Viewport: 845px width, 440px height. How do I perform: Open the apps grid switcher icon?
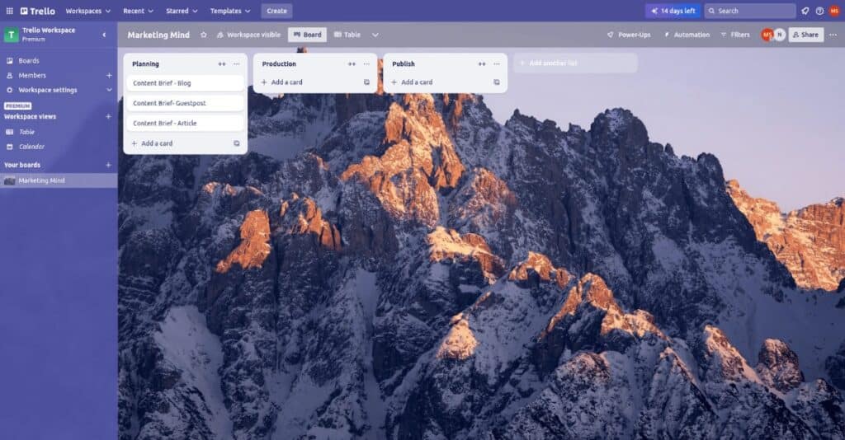(x=10, y=11)
